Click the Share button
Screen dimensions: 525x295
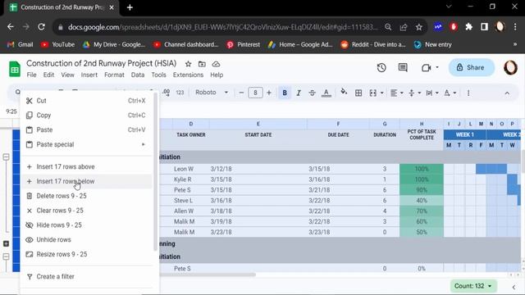(x=471, y=67)
